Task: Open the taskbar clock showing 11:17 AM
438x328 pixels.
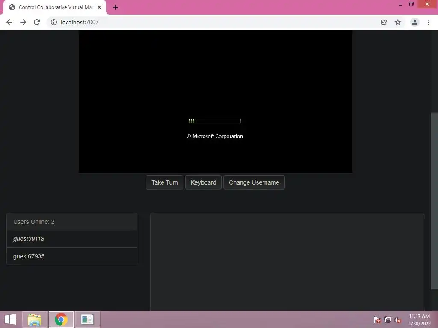Action: click(419, 320)
